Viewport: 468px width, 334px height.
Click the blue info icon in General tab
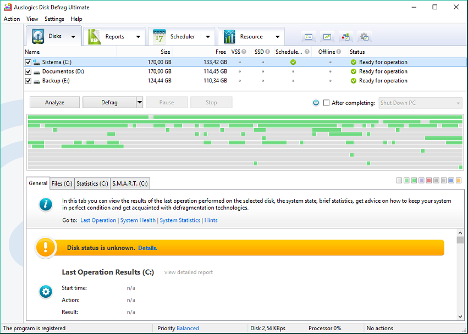(46, 204)
